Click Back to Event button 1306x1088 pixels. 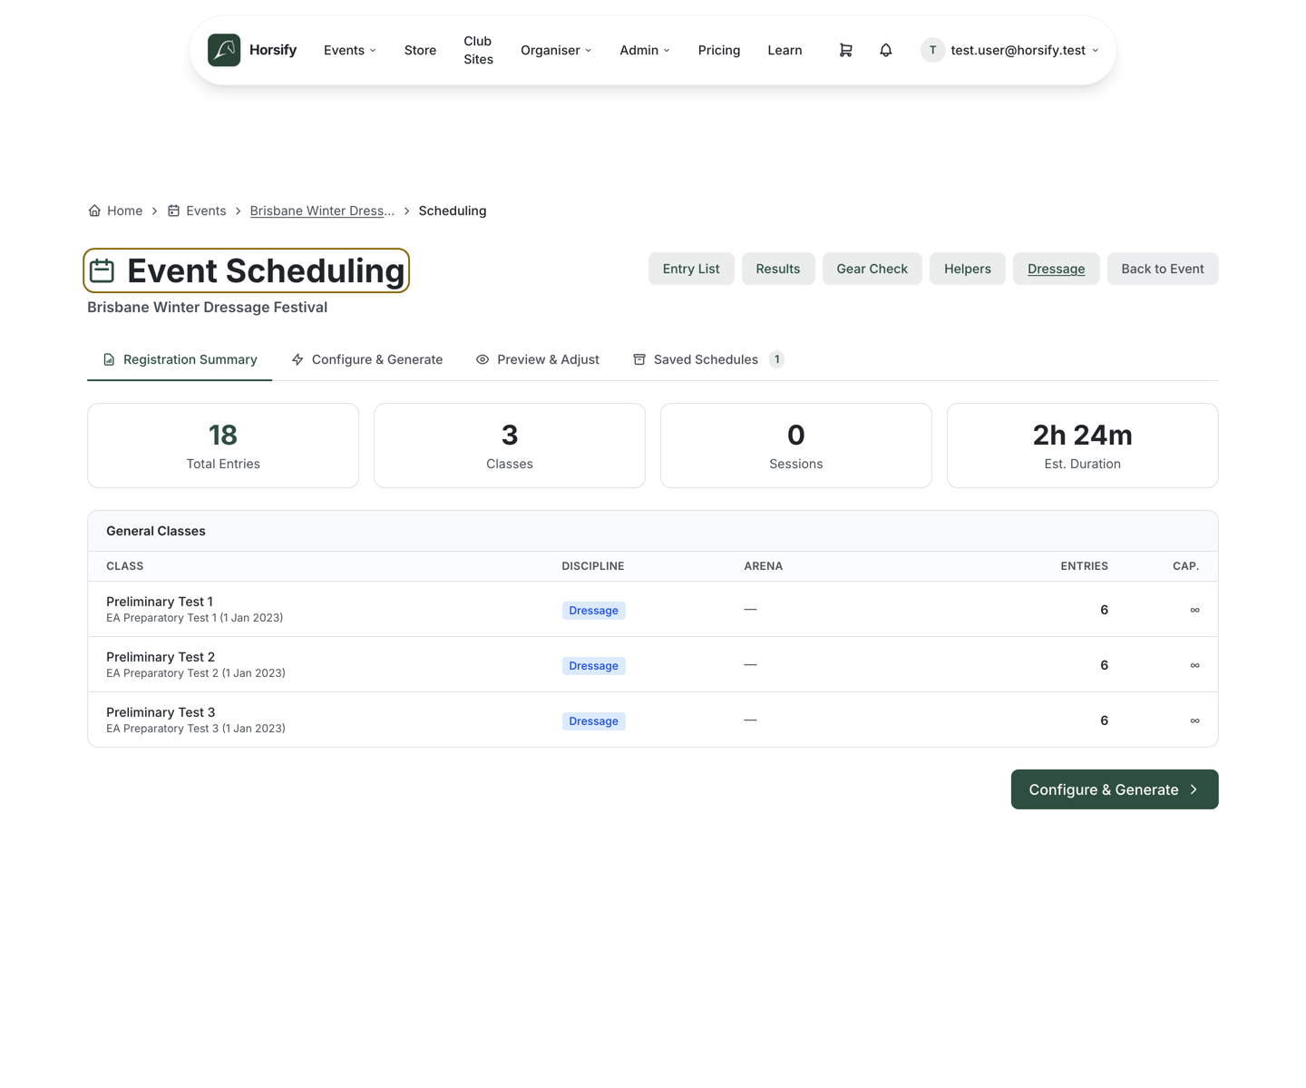pyautogui.click(x=1163, y=269)
